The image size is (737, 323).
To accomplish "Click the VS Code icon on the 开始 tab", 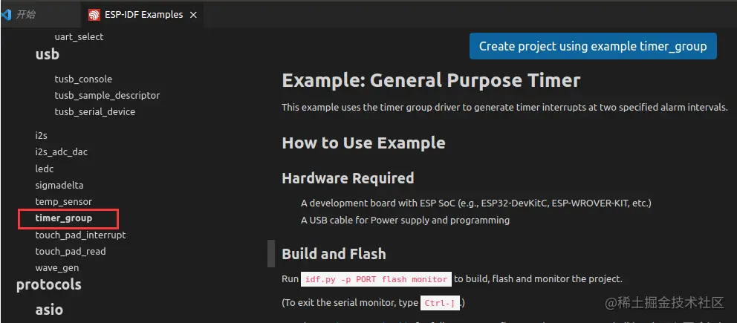I will pos(7,14).
